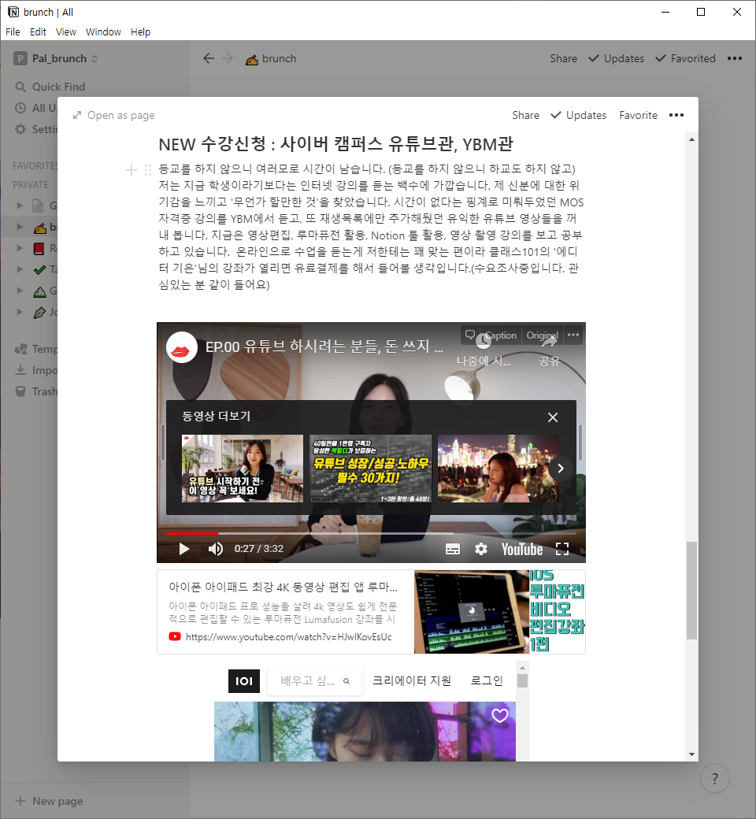Click the green checkmark page icon

pos(39,270)
